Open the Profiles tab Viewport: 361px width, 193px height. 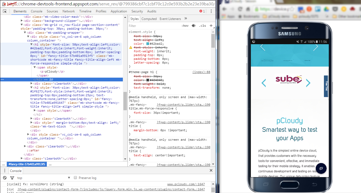(101, 11)
